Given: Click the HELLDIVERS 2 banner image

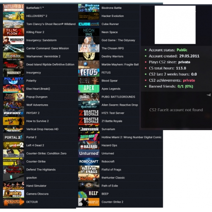Looking at the screenshot, I should pyautogui.click(x=14, y=16).
